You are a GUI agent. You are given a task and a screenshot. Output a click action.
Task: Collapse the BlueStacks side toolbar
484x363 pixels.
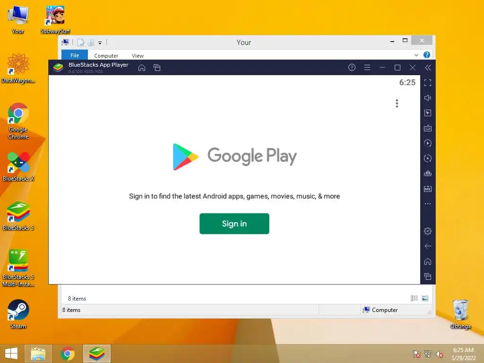coord(428,68)
